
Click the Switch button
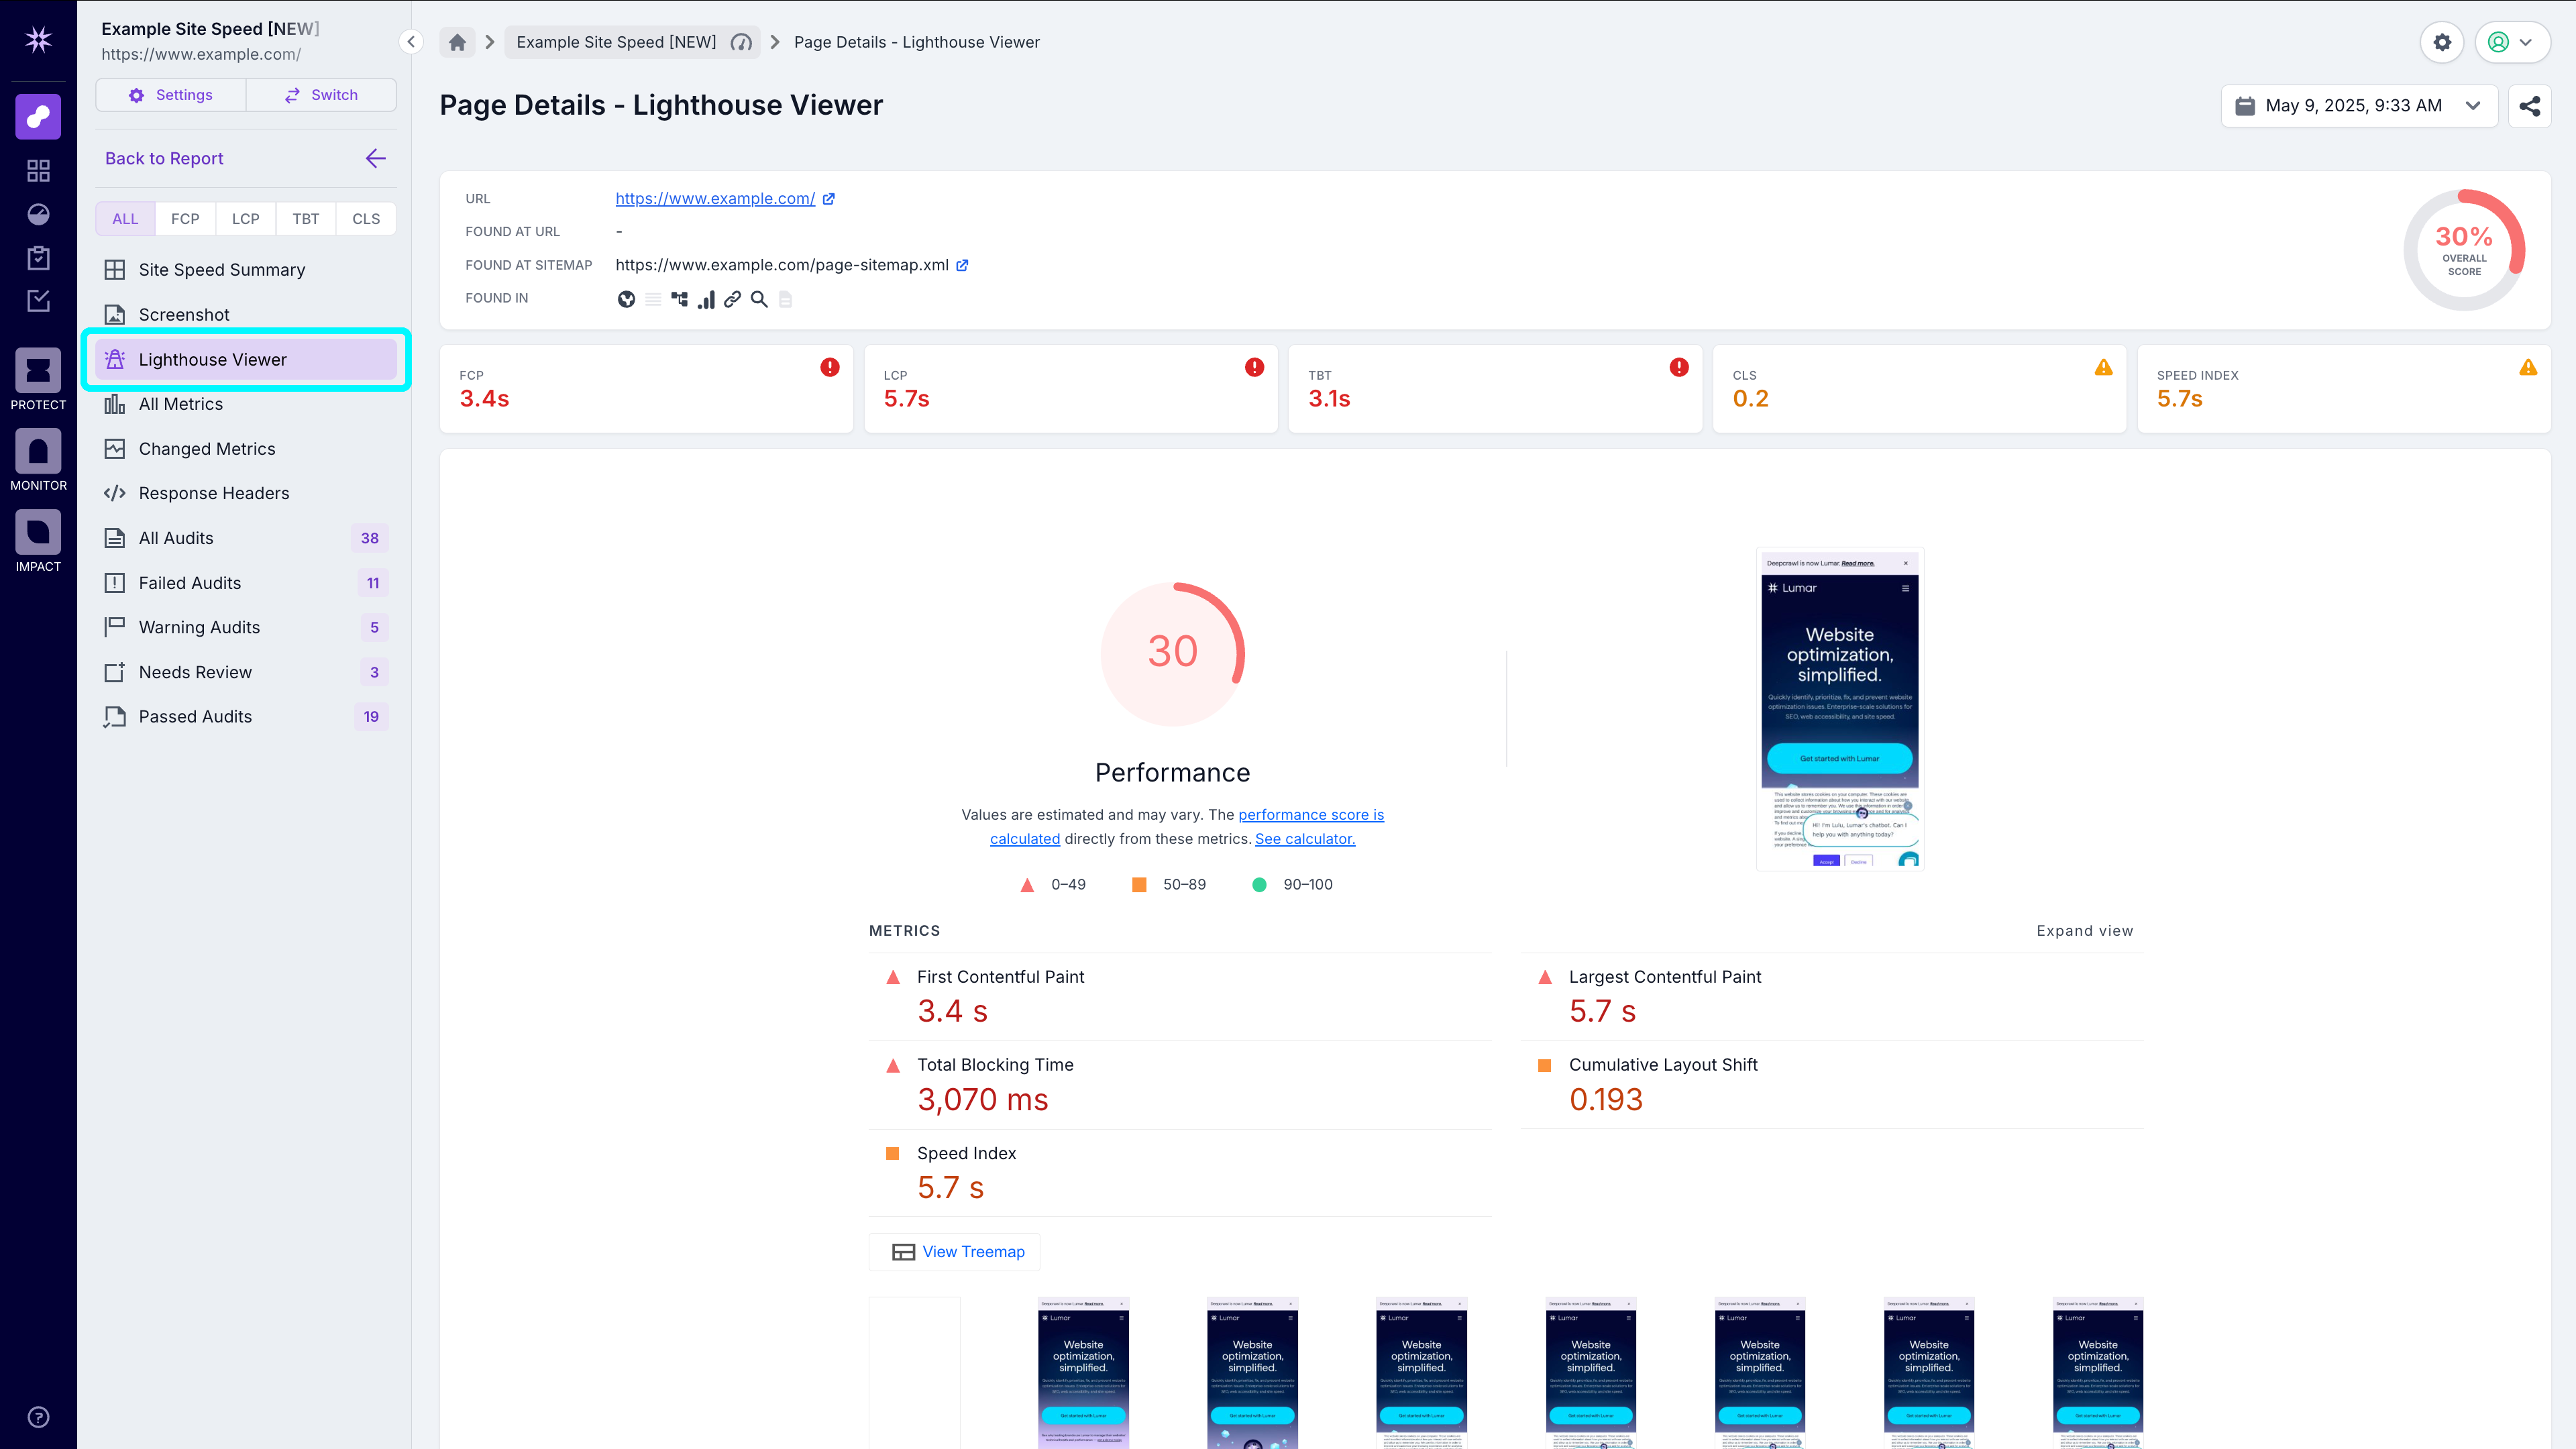321,95
